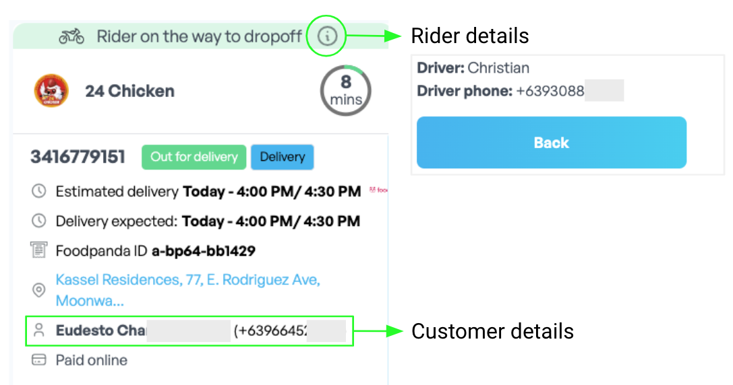This screenshot has height=385, width=733.
Task: Click the customer name Eudesto
Action: 84,330
